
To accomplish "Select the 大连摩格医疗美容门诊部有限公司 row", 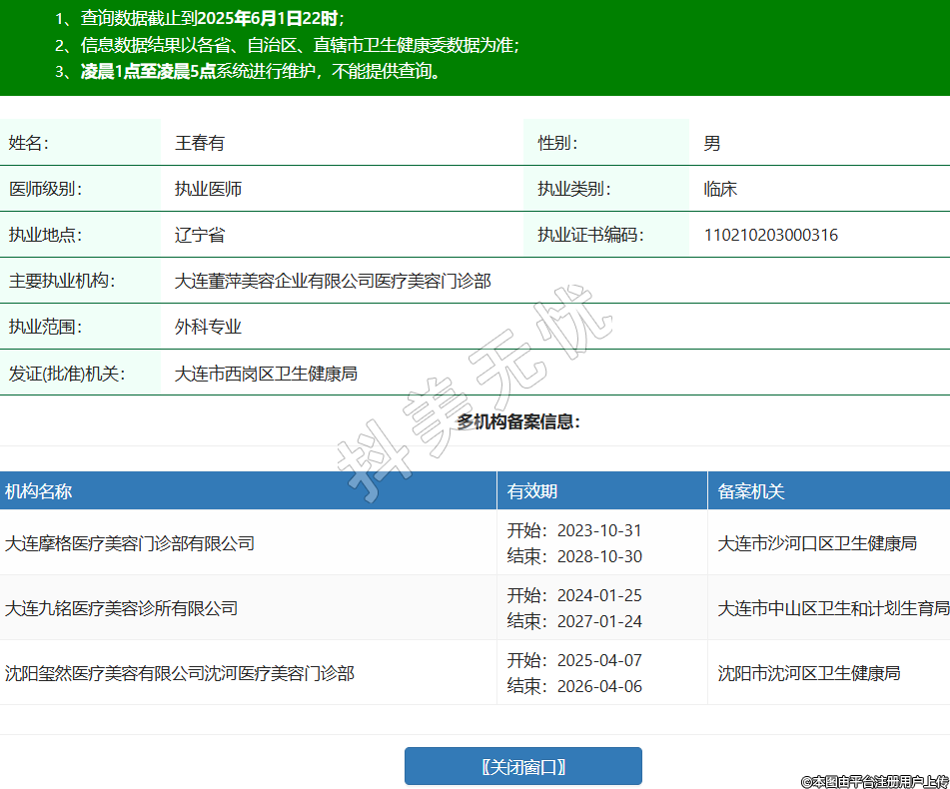I will pos(130,543).
